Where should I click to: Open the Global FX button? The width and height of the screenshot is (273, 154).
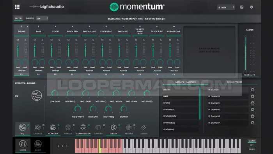tap(249, 75)
